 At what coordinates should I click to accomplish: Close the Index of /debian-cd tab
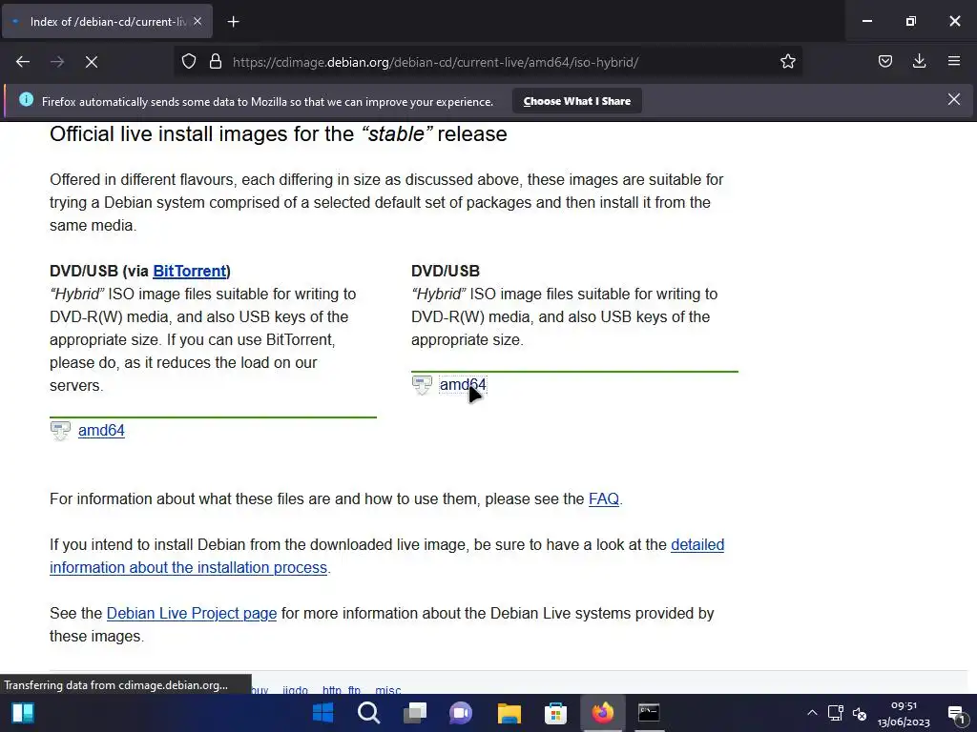coord(197,21)
